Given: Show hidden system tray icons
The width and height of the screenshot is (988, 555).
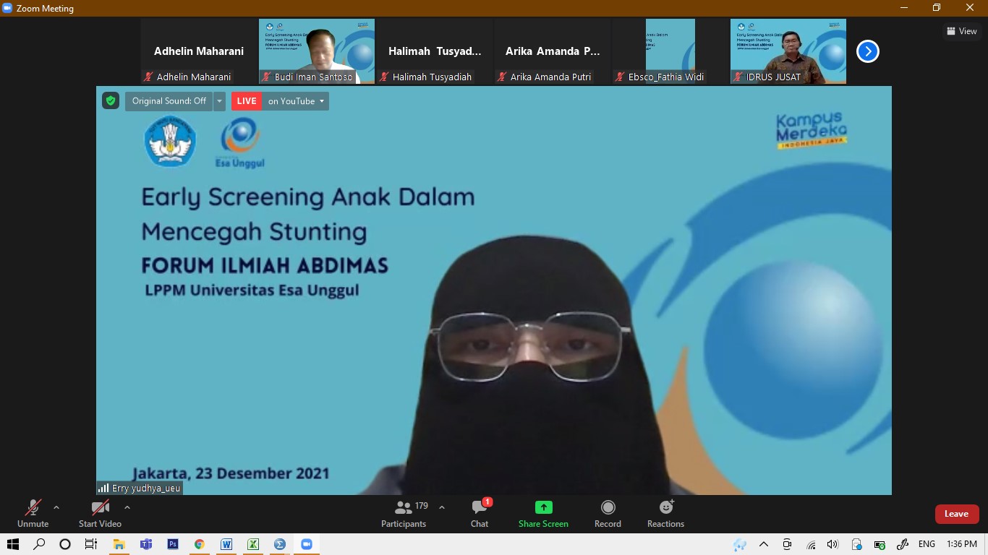Looking at the screenshot, I should [763, 544].
